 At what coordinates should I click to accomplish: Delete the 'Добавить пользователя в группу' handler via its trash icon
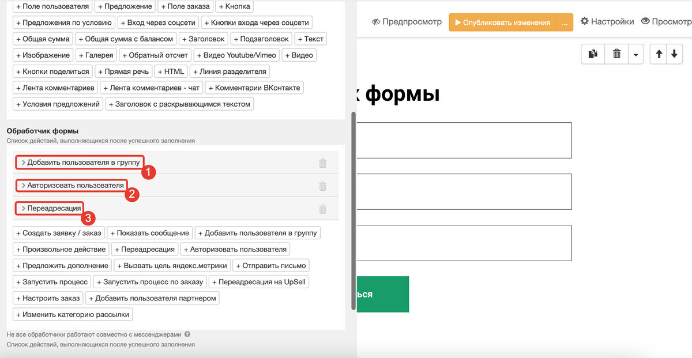click(x=323, y=163)
